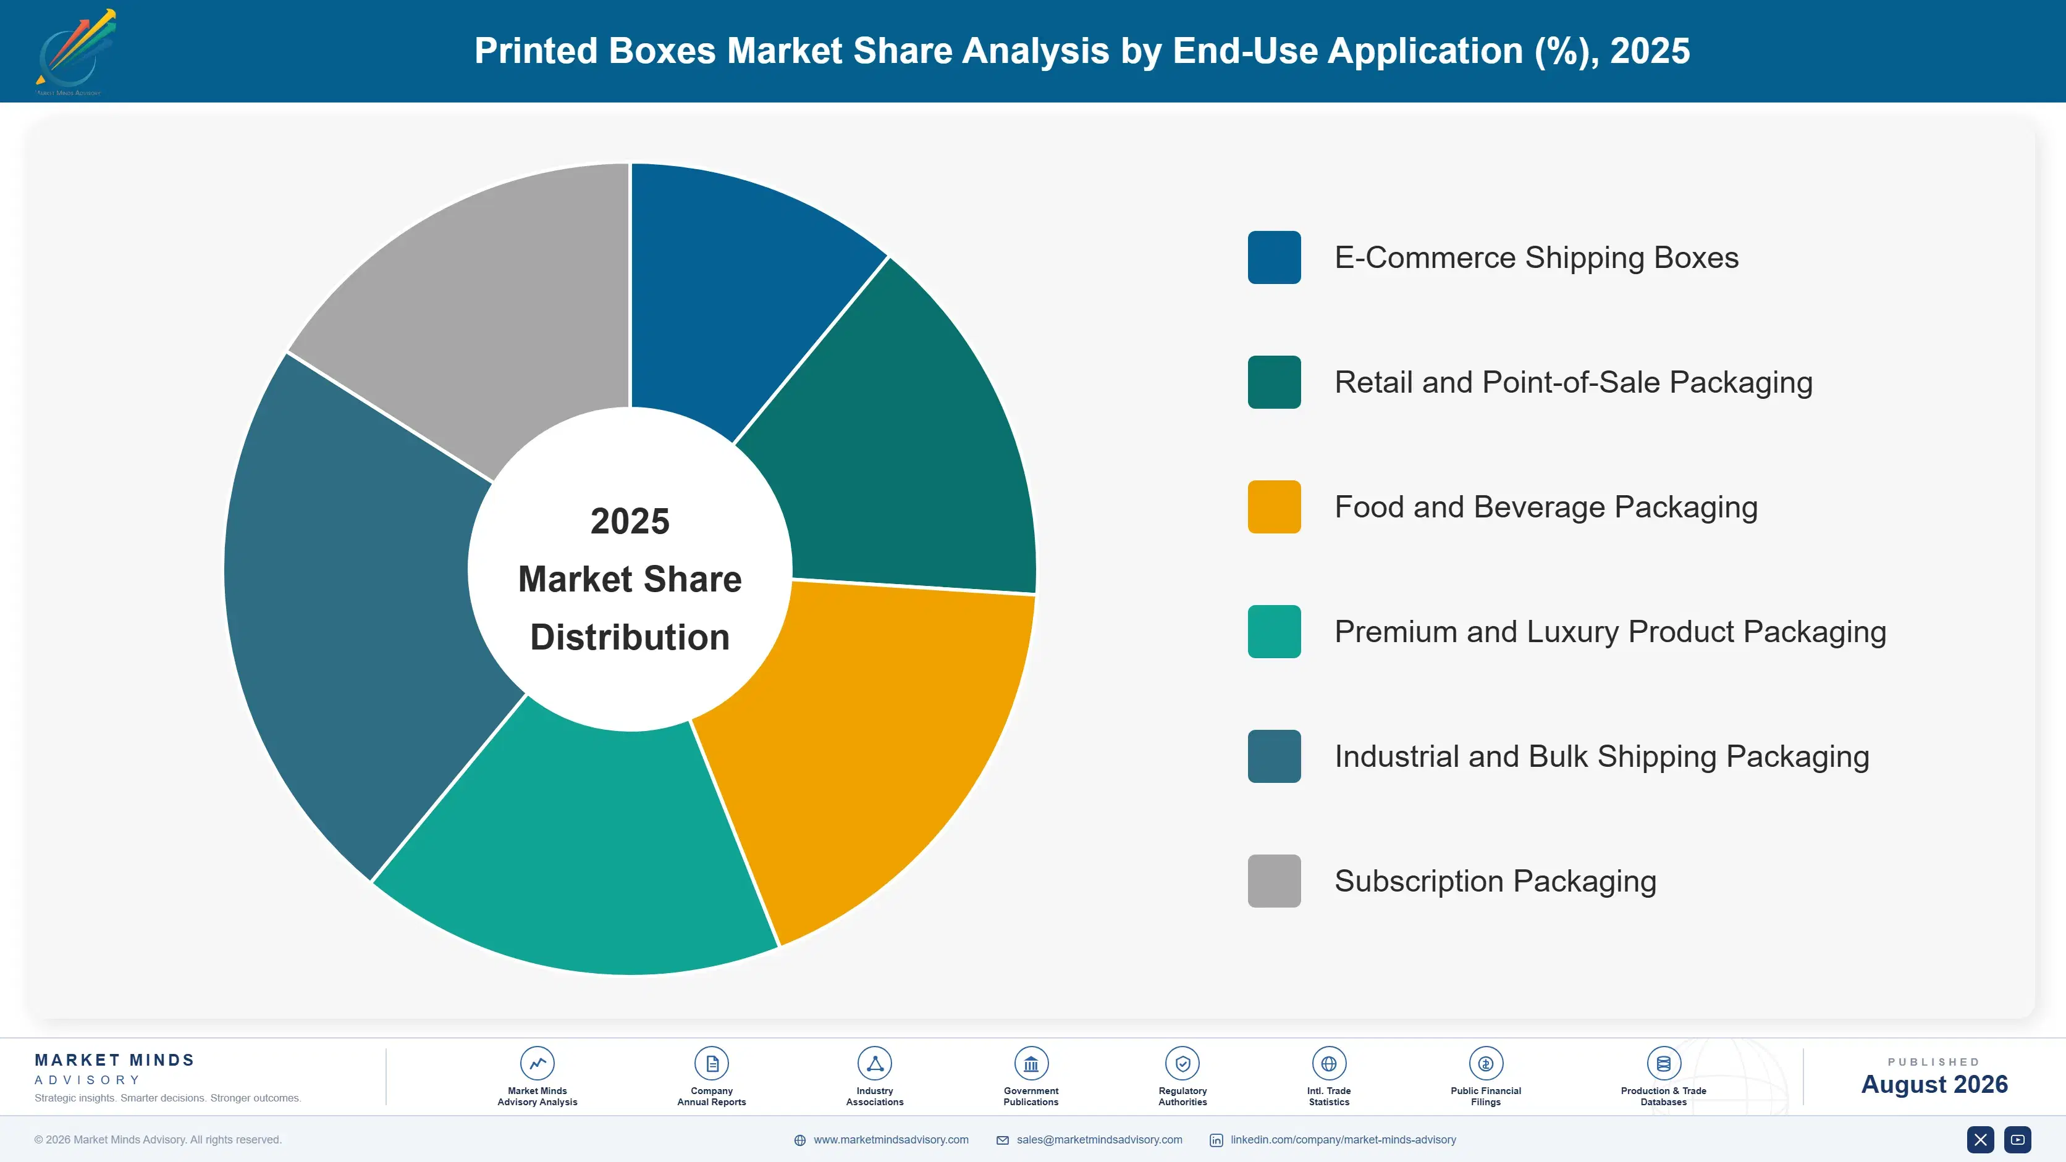
Task: Click the Regulatory Authorities shield icon
Action: coord(1183,1063)
